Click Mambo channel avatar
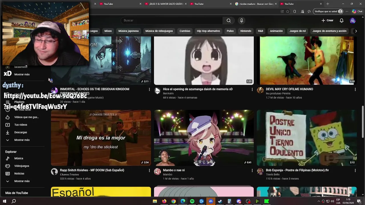Viewport: 365px width, 205px height. (157, 171)
